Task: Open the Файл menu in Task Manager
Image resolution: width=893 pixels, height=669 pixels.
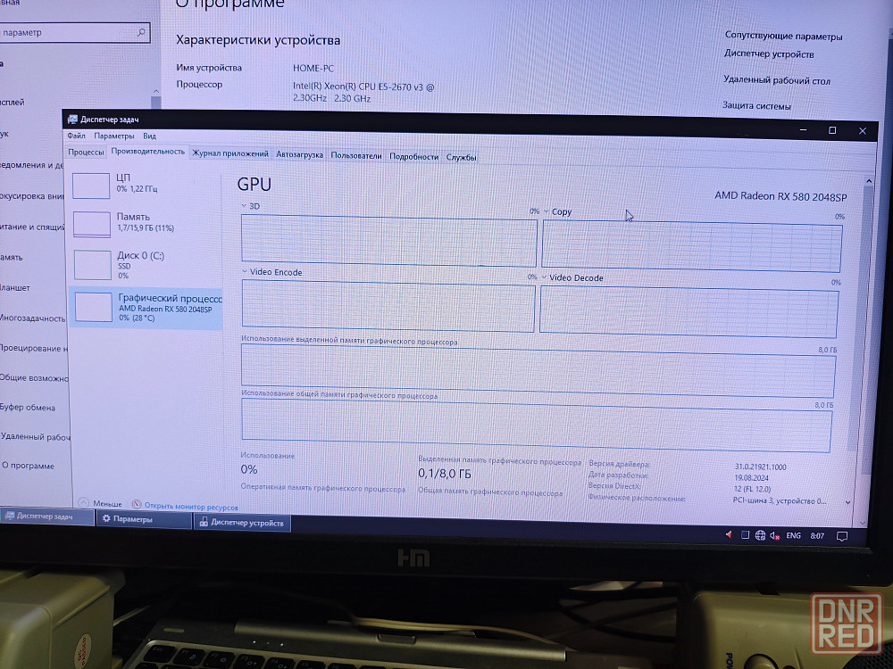Action: pyautogui.click(x=76, y=136)
